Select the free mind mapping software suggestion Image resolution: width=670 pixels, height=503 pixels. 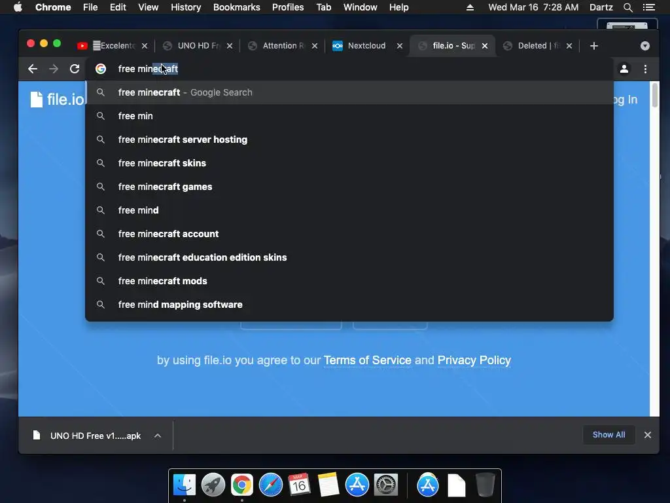[x=349, y=304]
